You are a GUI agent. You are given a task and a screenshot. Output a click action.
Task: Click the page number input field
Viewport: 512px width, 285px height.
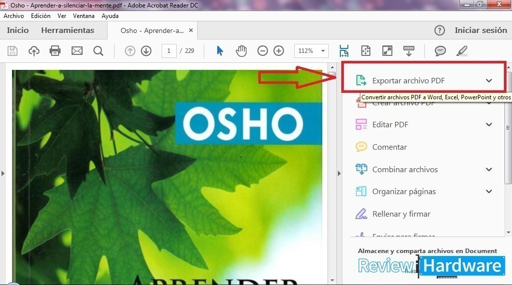pos(169,51)
